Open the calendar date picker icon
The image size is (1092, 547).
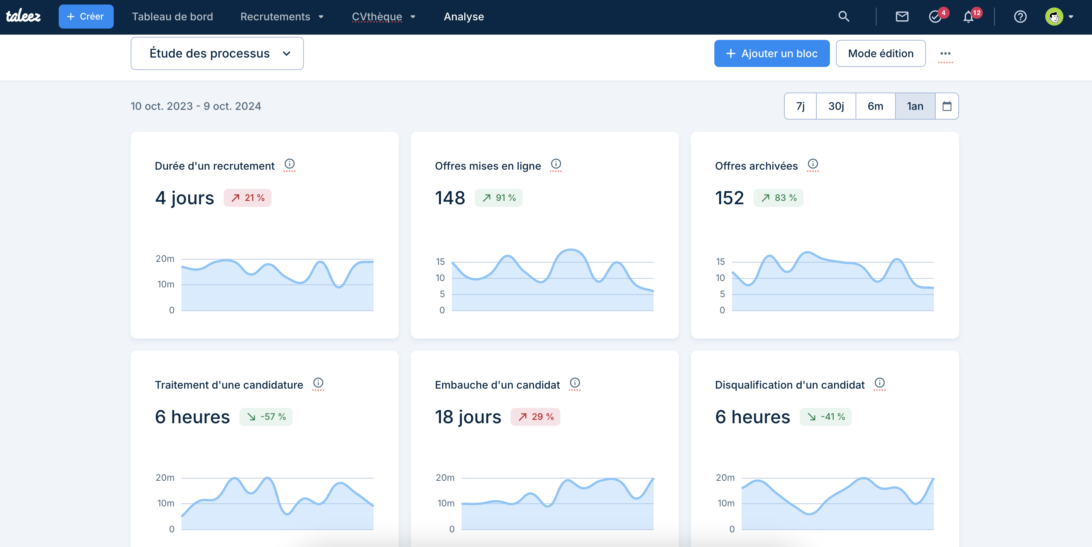pos(947,106)
